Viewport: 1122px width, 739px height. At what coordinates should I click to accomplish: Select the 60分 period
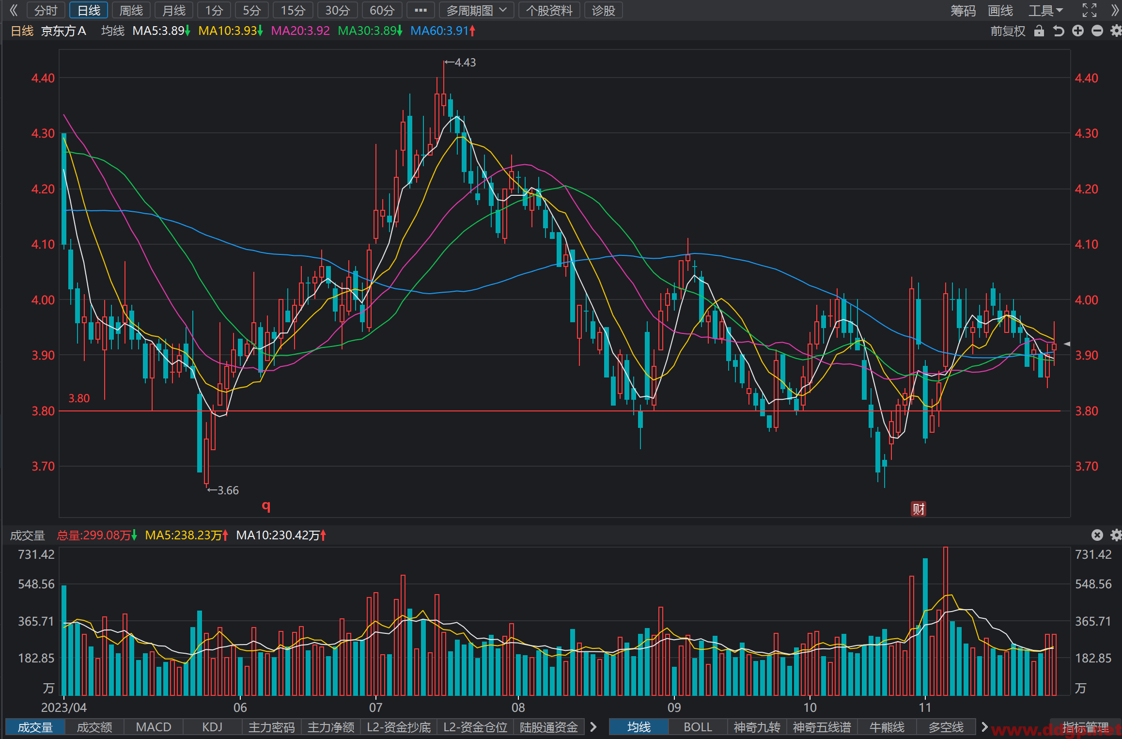click(382, 10)
